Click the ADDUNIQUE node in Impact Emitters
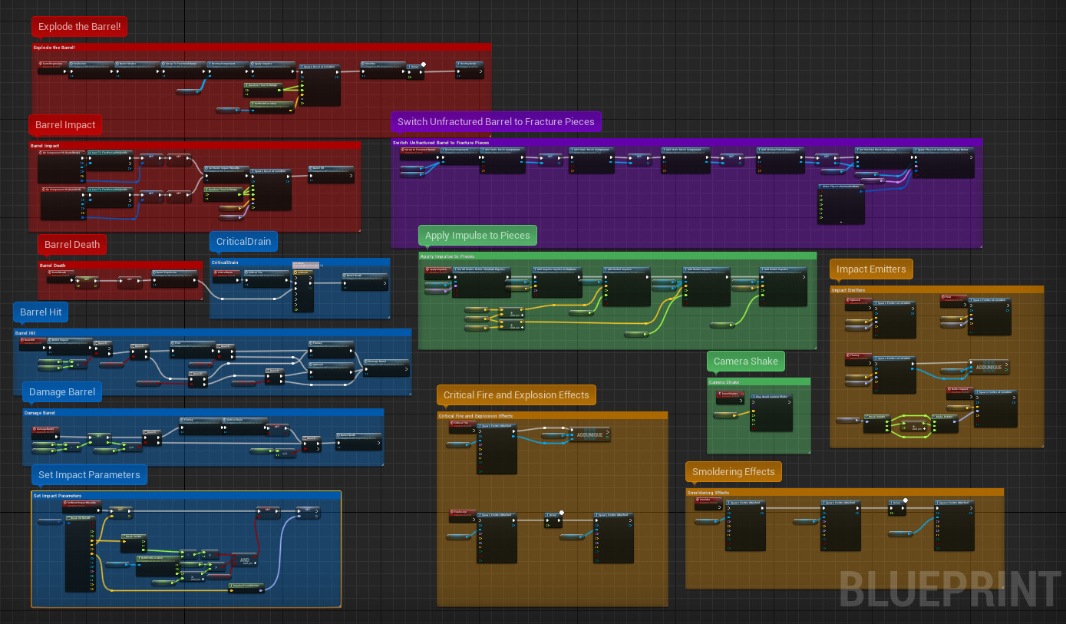Image resolution: width=1066 pixels, height=624 pixels. [988, 367]
